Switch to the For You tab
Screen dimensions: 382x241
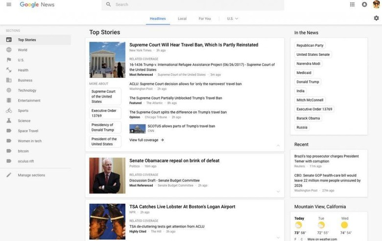pos(205,19)
